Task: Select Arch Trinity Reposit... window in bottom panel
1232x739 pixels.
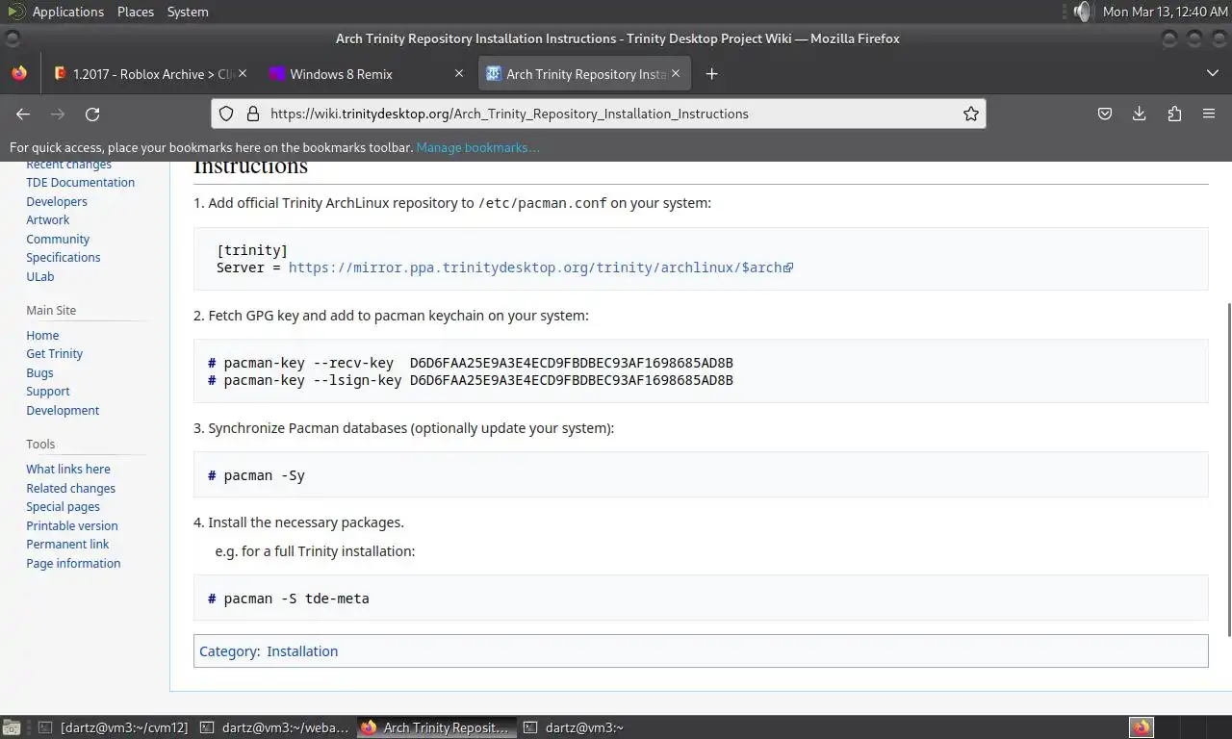Action: 436,727
